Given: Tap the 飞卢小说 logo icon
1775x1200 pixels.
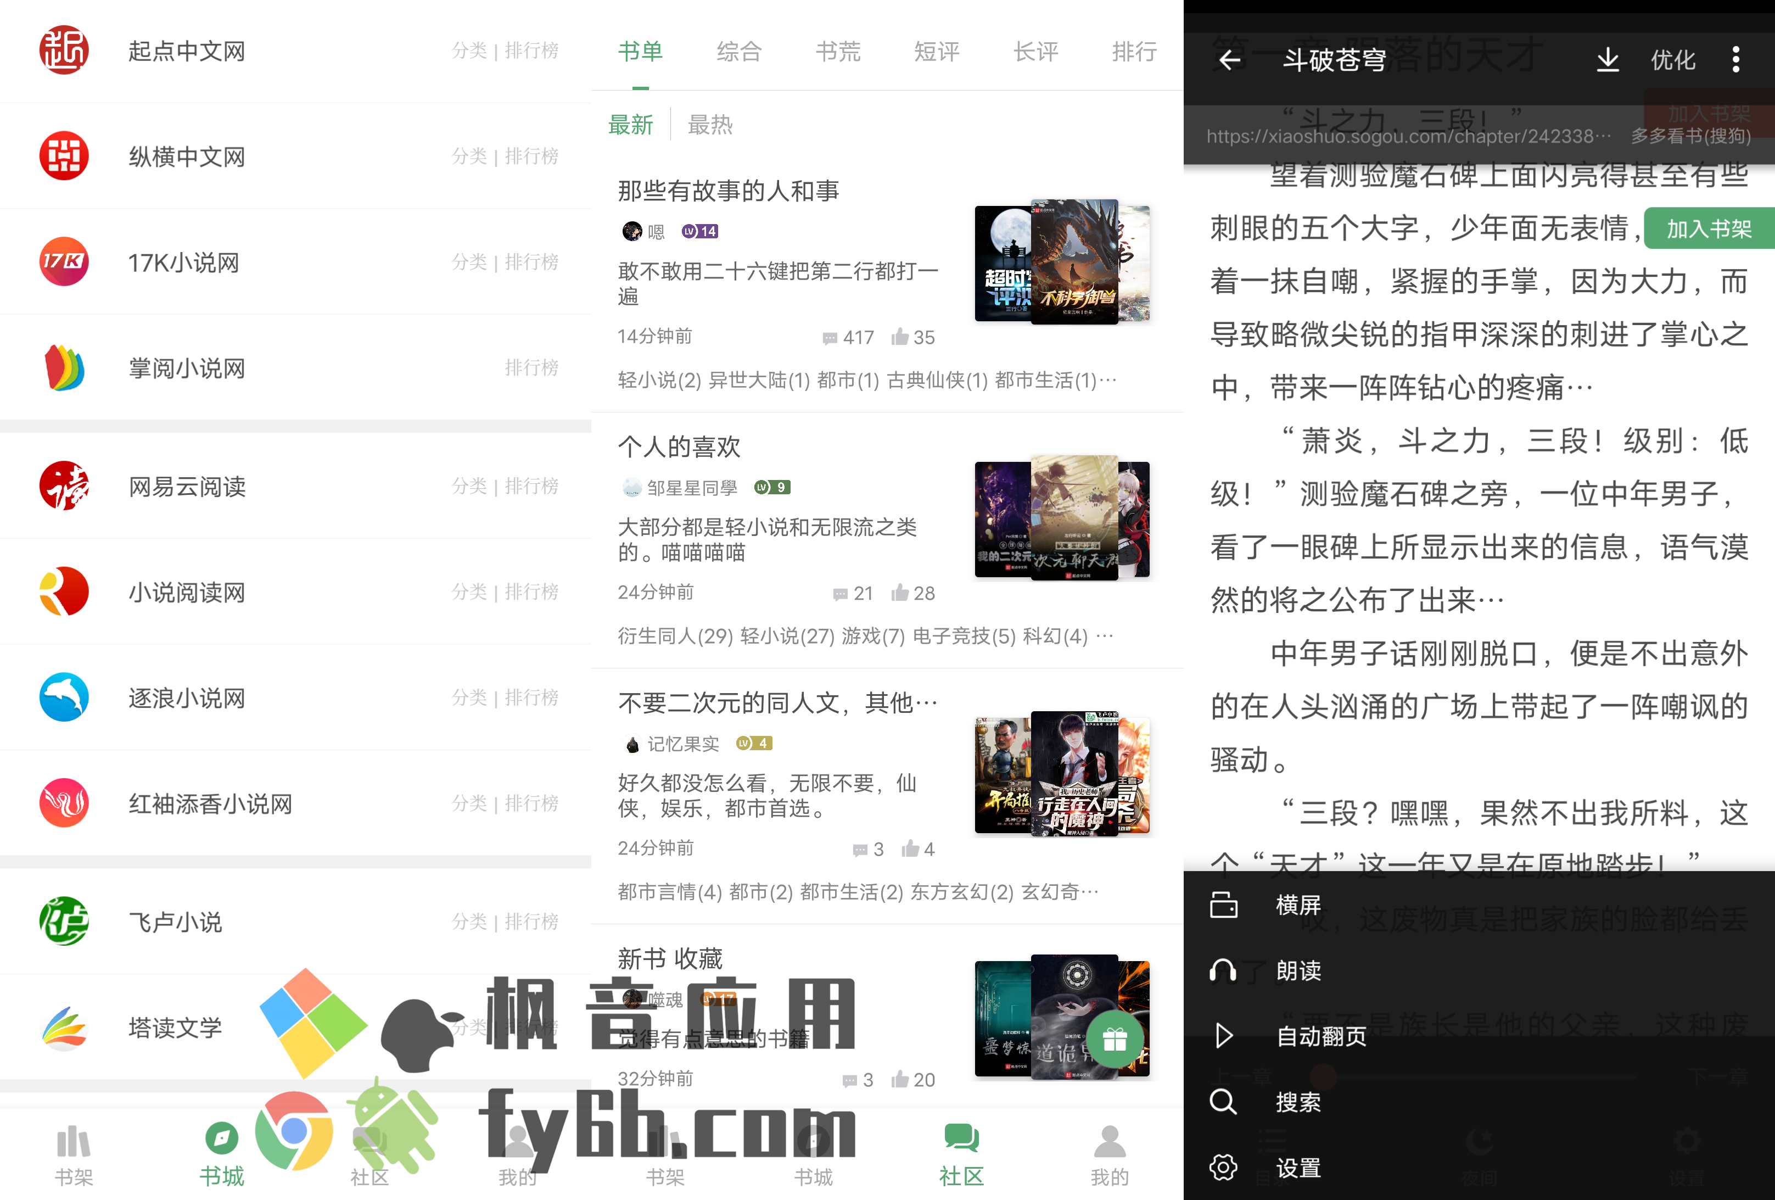Looking at the screenshot, I should point(64,921).
